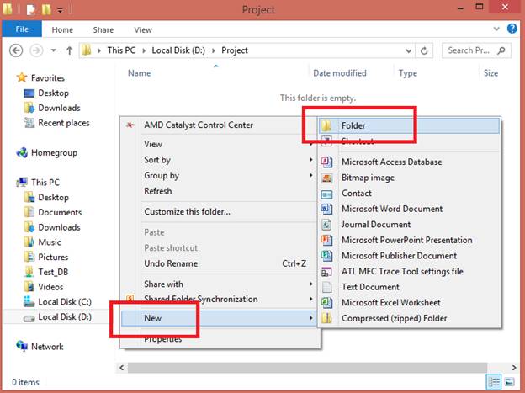The image size is (525, 393).
Task: Click the Search Project input box
Action: tap(471, 50)
